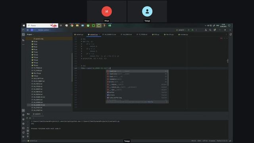Click the editor error indicator badge
This screenshot has width=254, height=143.
(x=221, y=38)
